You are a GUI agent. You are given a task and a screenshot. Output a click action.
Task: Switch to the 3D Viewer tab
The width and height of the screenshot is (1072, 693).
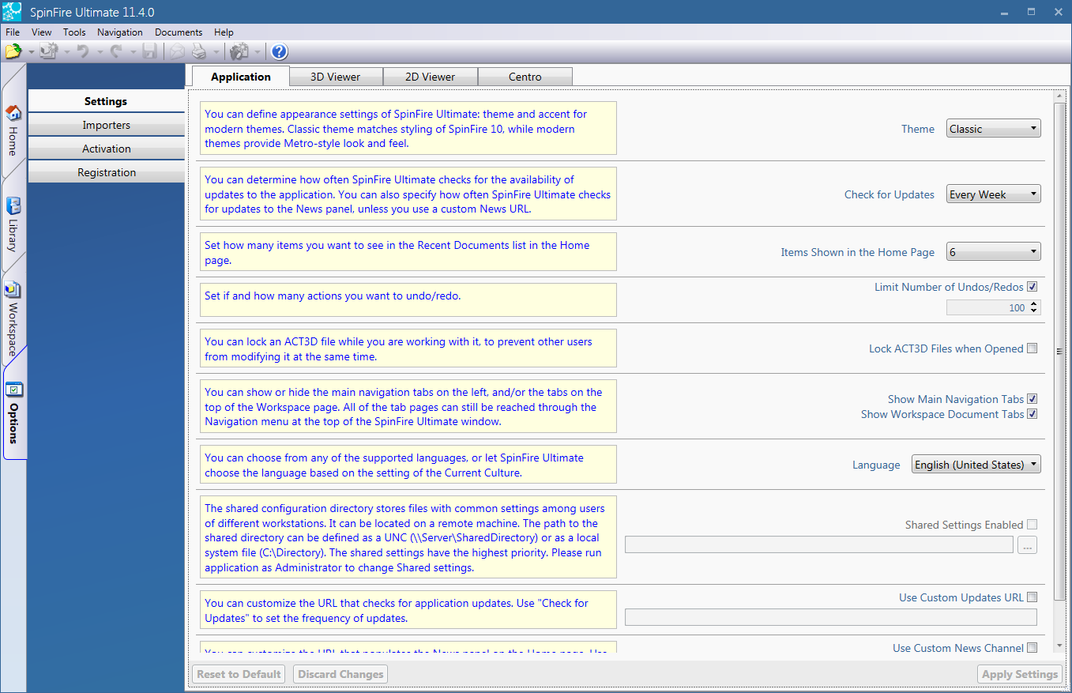[336, 77]
